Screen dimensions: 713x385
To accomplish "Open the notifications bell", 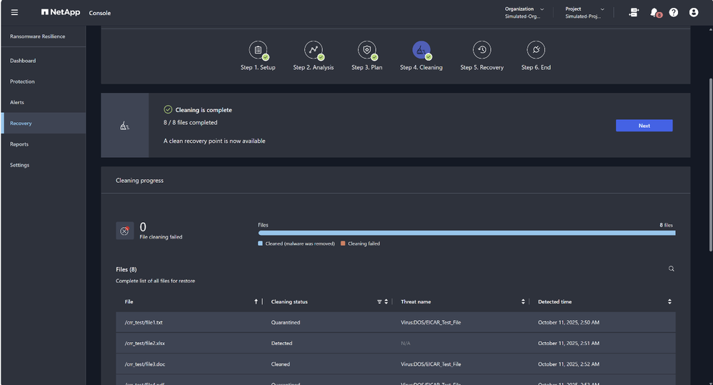I will (x=654, y=12).
